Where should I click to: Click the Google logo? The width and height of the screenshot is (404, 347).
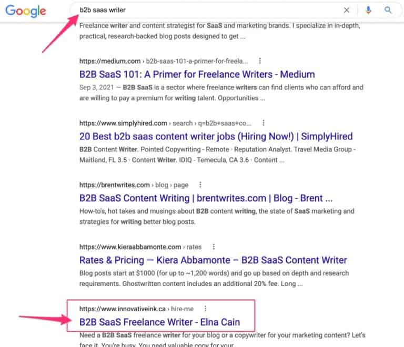(x=26, y=11)
